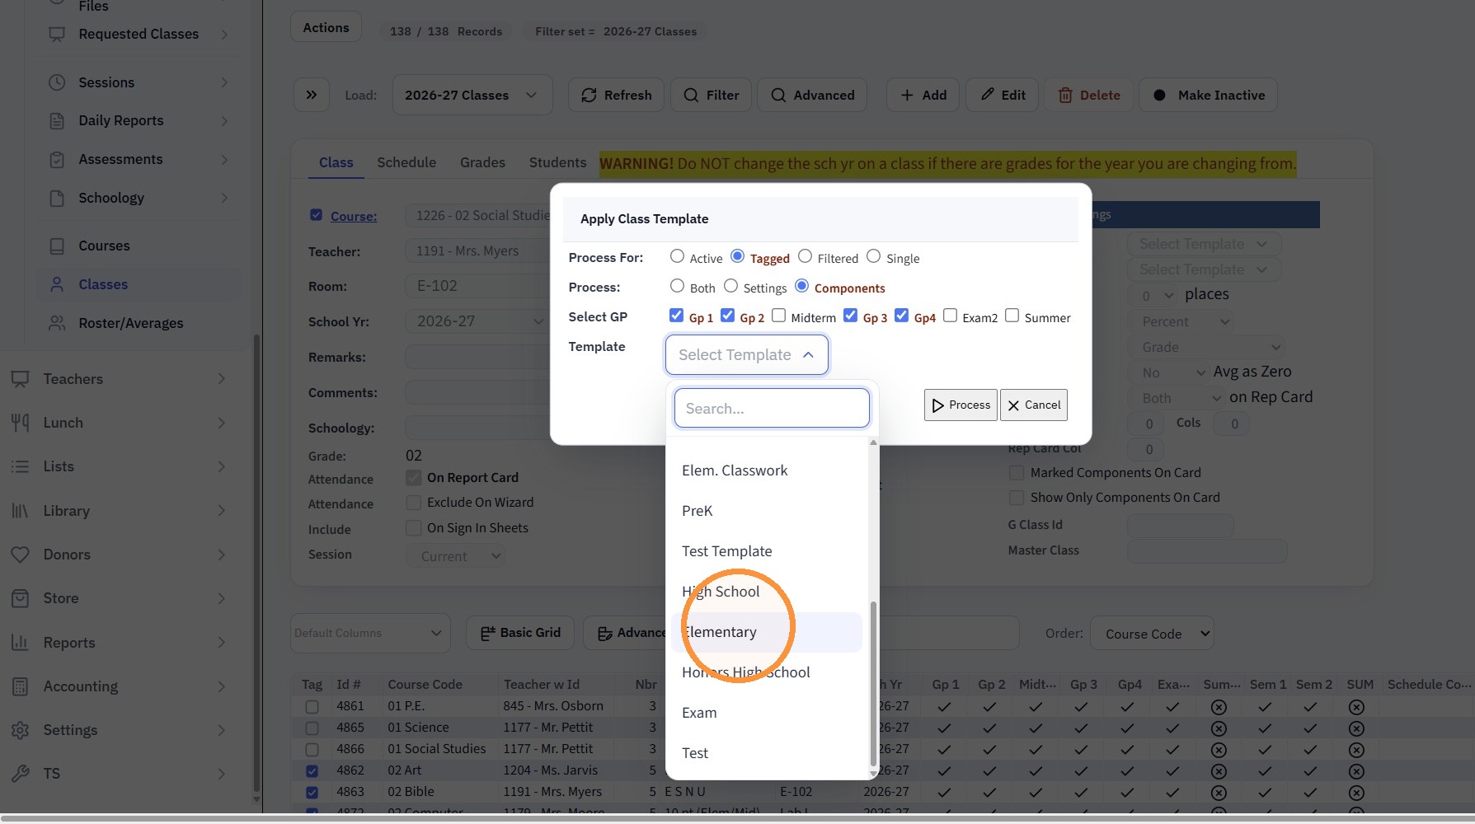Click the double-chevron expand toolbar button
The width and height of the screenshot is (1475, 824).
(312, 95)
